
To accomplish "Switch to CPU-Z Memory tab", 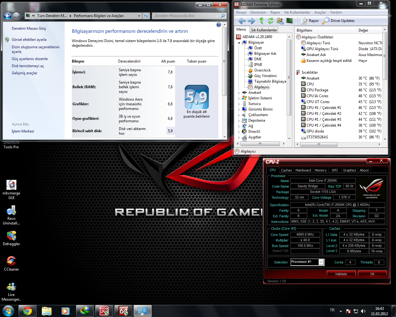I will [321, 170].
